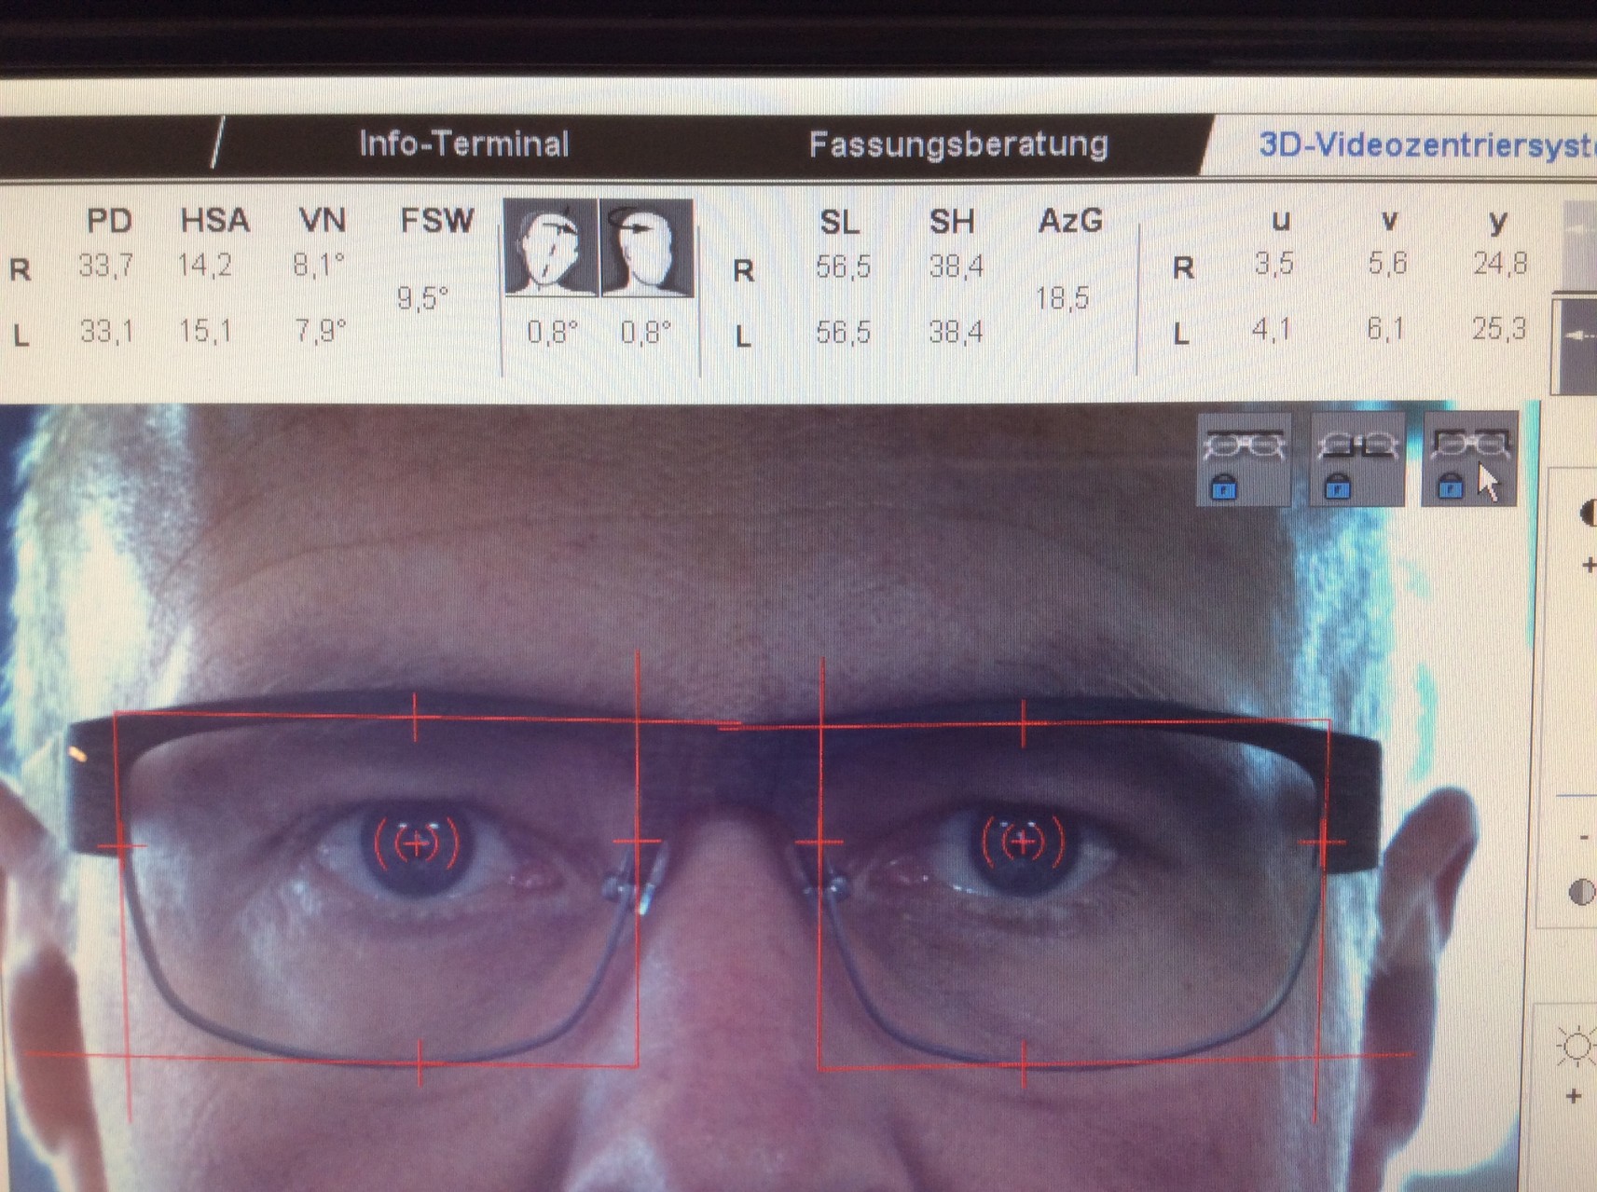Click the PD column header

109,221
